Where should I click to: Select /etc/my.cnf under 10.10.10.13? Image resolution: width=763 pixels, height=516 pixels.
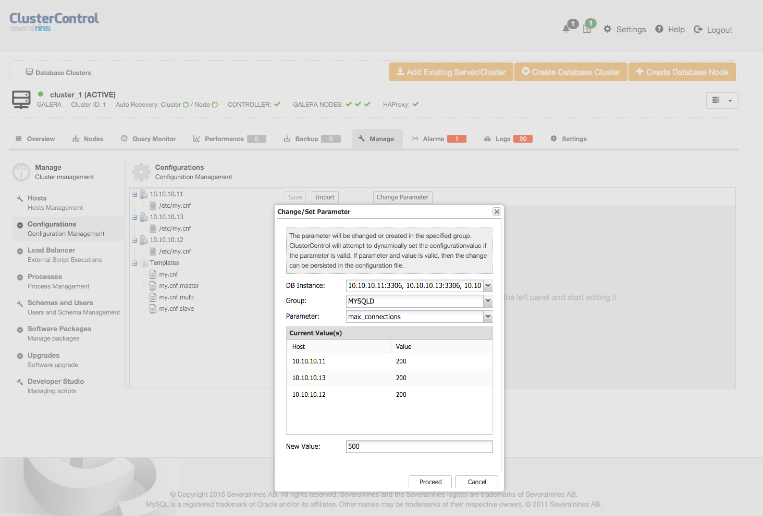(x=175, y=229)
